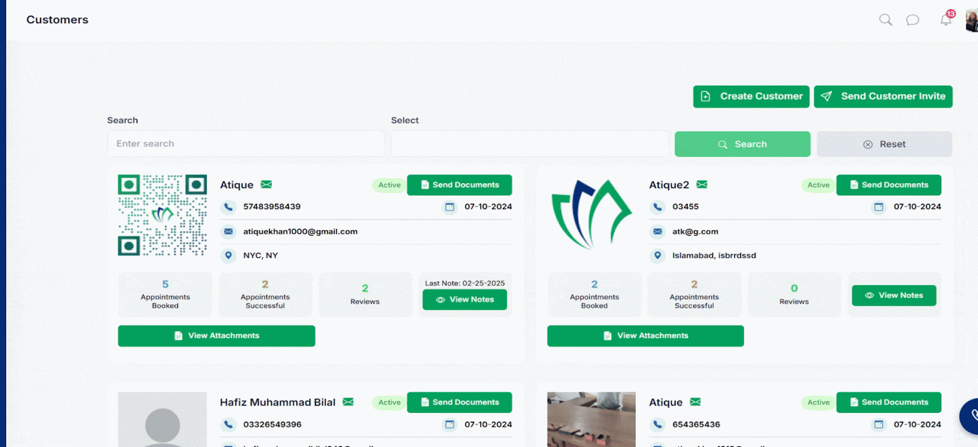Click the Customers page title

coord(57,20)
